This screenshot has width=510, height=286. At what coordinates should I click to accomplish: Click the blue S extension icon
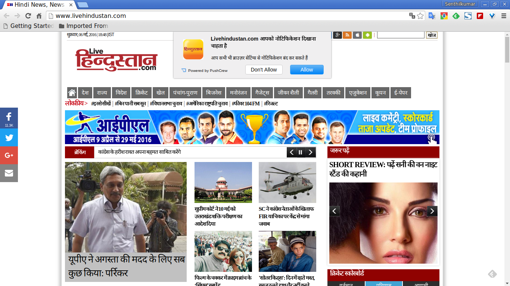pyautogui.click(x=468, y=16)
